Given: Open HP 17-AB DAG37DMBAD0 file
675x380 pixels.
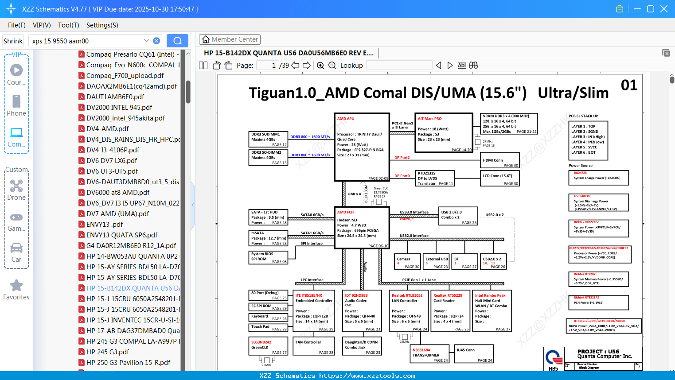Looking at the screenshot, I should (x=129, y=330).
